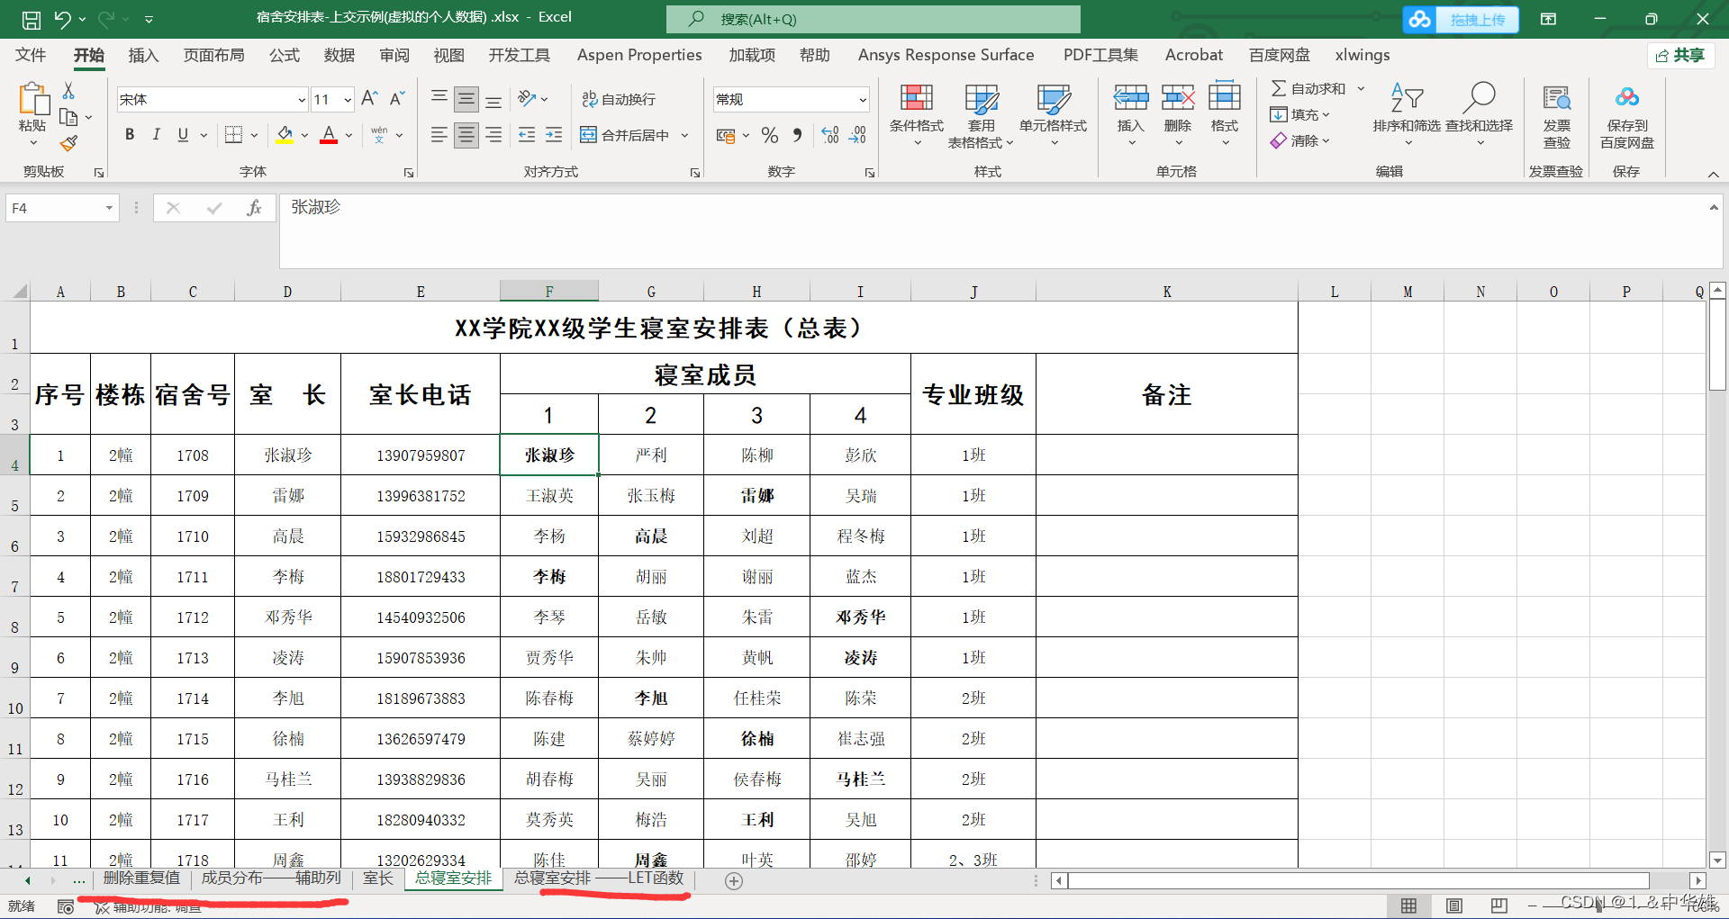Open the 数据 ribbon tab
The width and height of the screenshot is (1729, 919).
click(339, 55)
